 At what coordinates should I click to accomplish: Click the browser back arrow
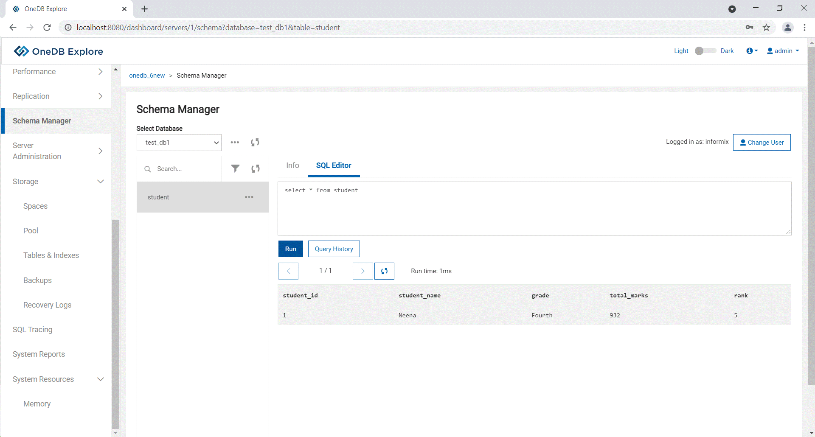pyautogui.click(x=13, y=28)
